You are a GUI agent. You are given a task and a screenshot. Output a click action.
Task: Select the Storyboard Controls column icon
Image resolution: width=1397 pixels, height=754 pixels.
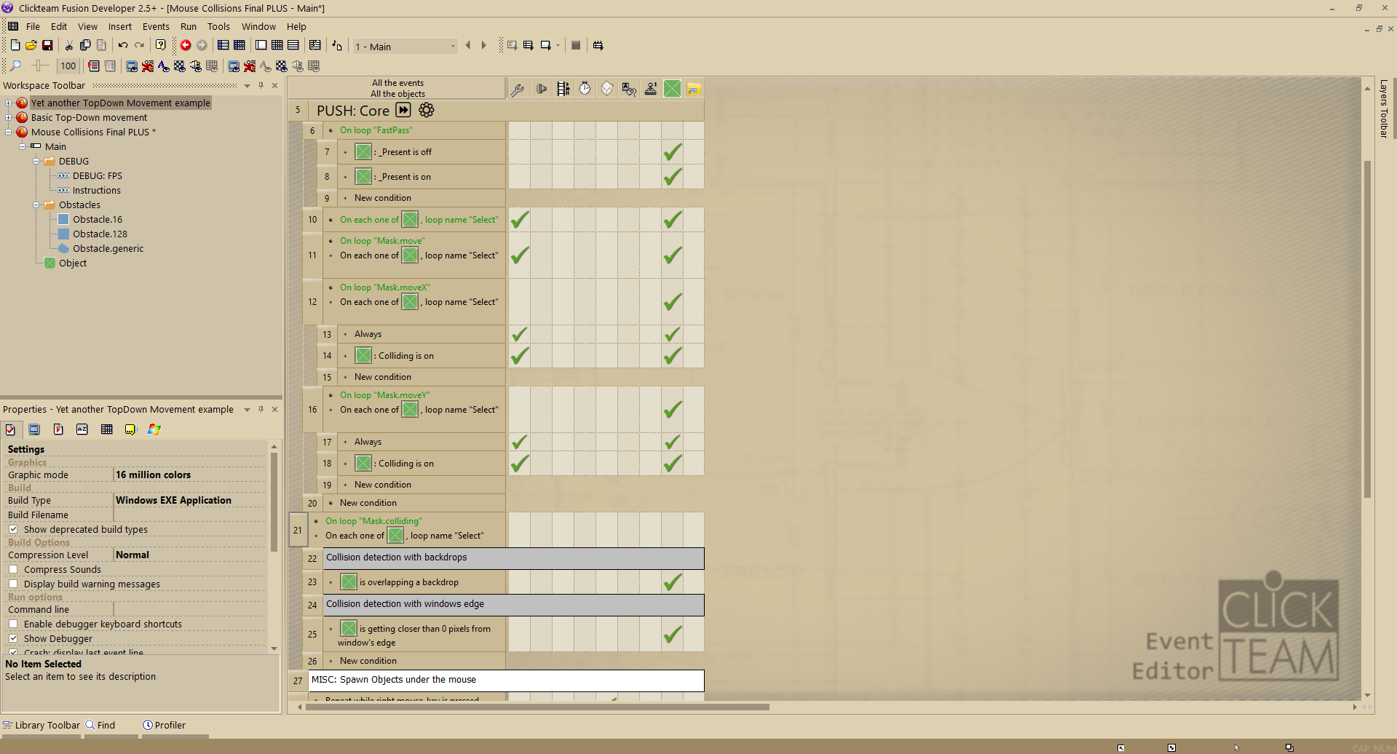(x=563, y=89)
